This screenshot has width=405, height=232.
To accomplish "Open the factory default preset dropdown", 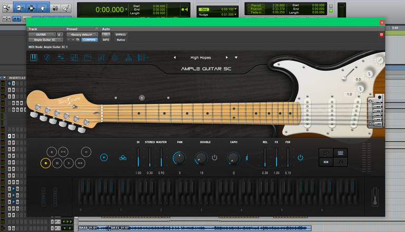I will tap(82, 35).
